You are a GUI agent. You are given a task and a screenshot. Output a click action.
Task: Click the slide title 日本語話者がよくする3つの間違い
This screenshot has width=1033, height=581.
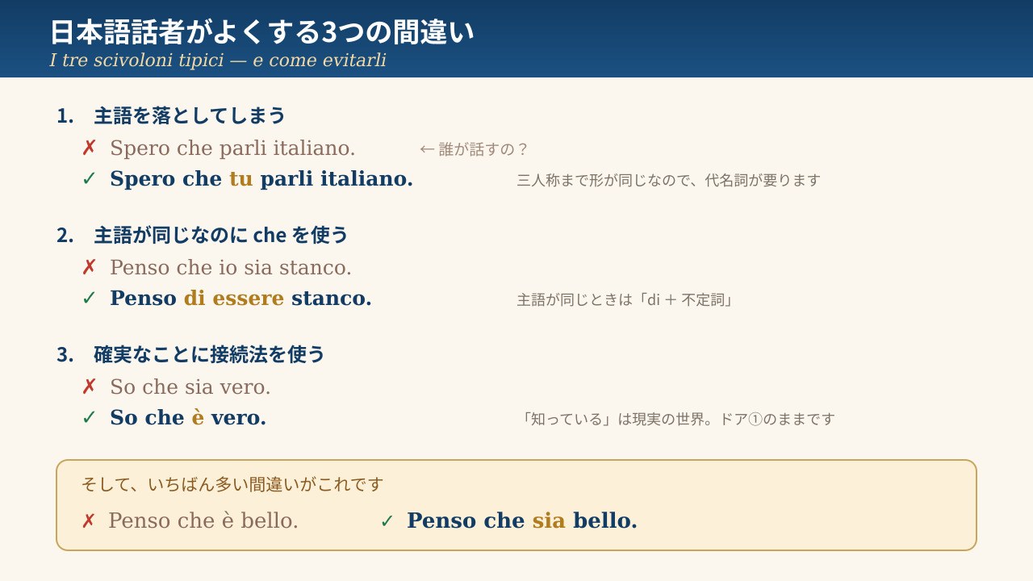click(x=261, y=32)
